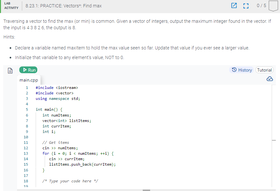The height and width of the screenshot is (191, 280).
Task: View submission History
Action: (x=241, y=70)
